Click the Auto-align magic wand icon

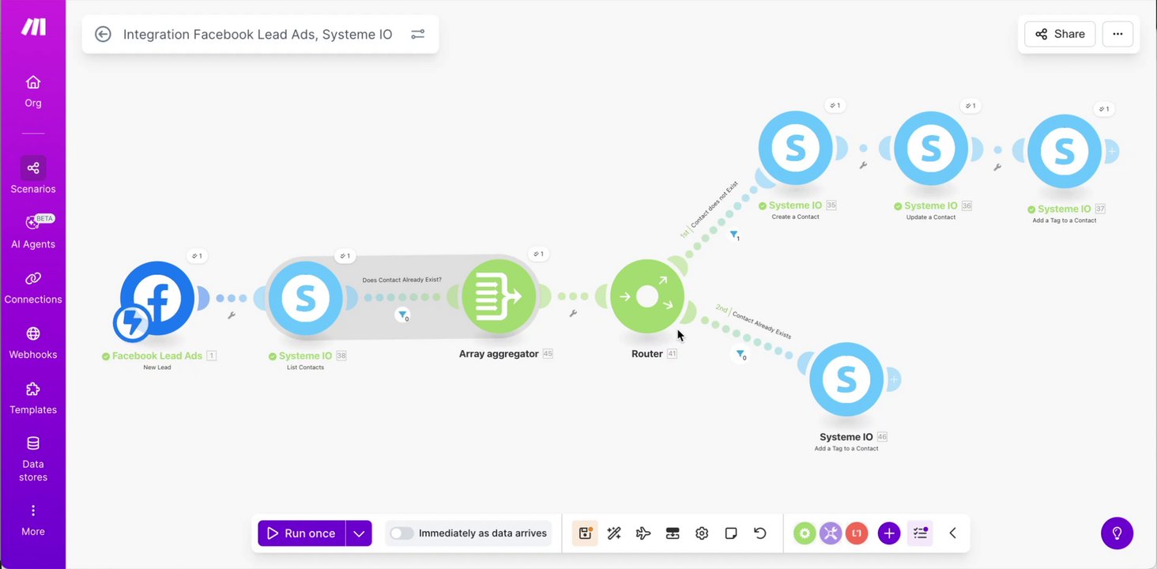coord(614,533)
